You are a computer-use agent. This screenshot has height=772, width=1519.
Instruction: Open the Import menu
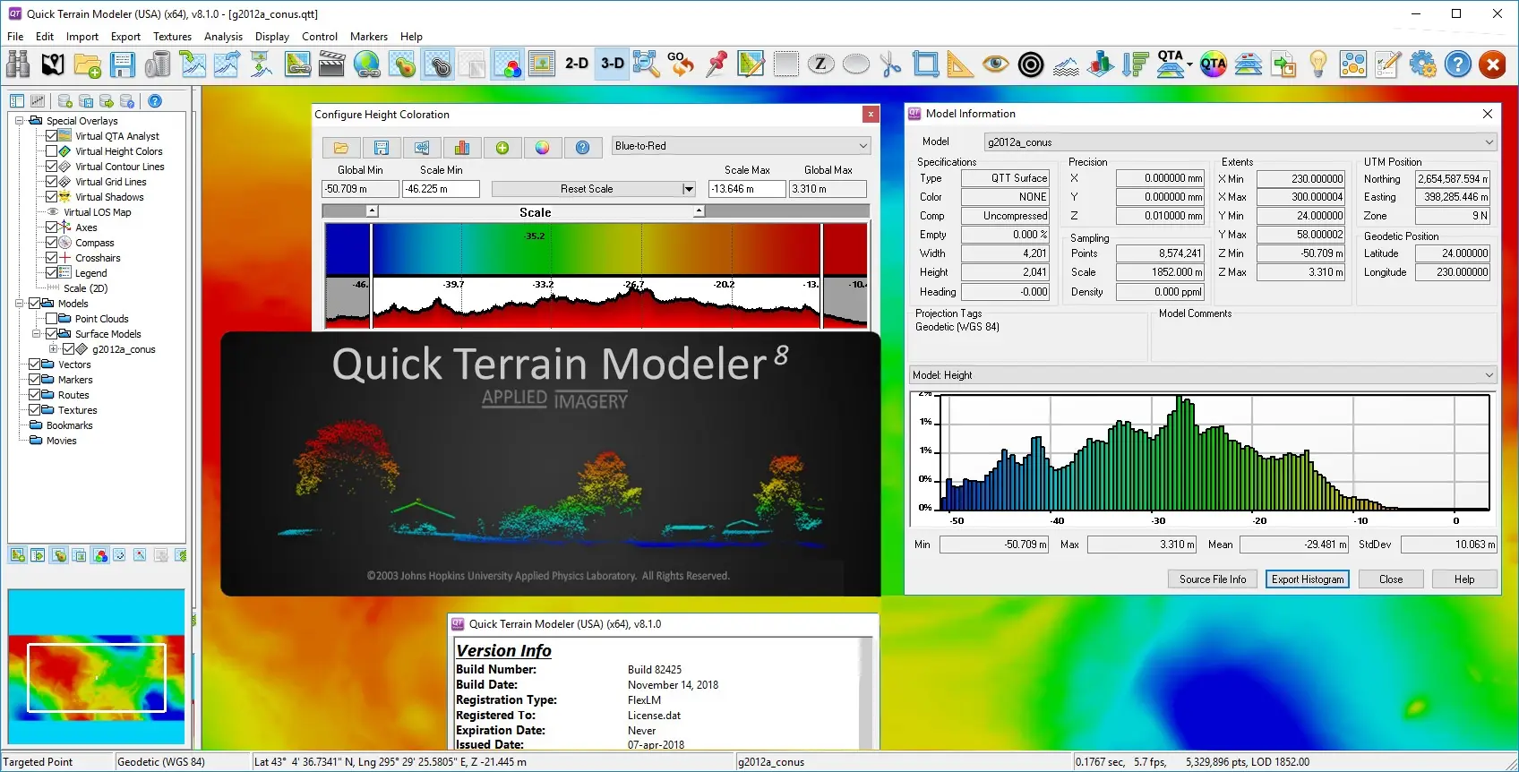[82, 37]
